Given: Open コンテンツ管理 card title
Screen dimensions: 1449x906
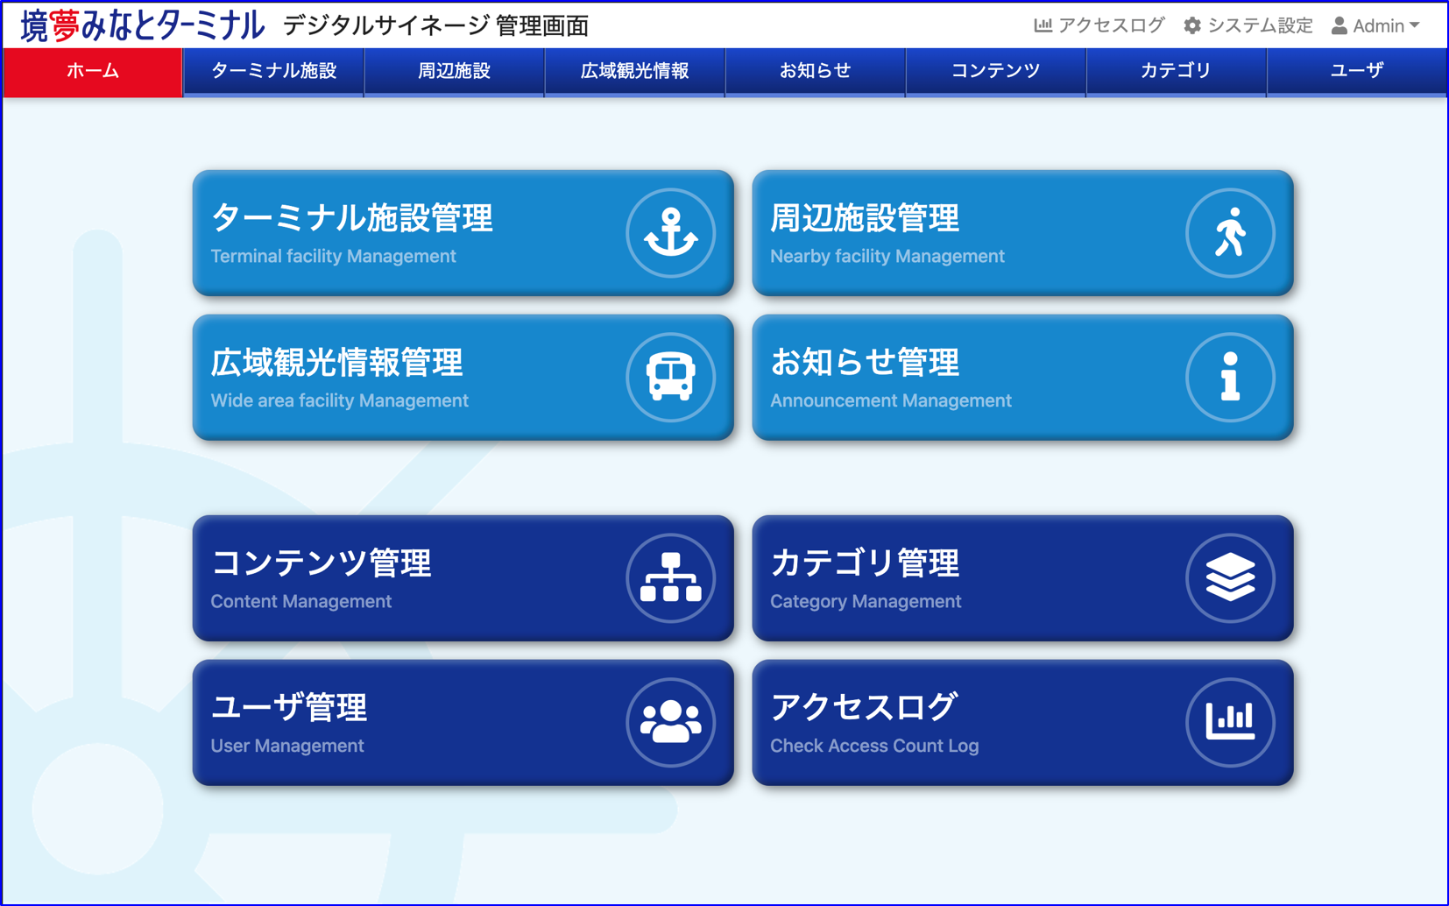Looking at the screenshot, I should [x=322, y=563].
